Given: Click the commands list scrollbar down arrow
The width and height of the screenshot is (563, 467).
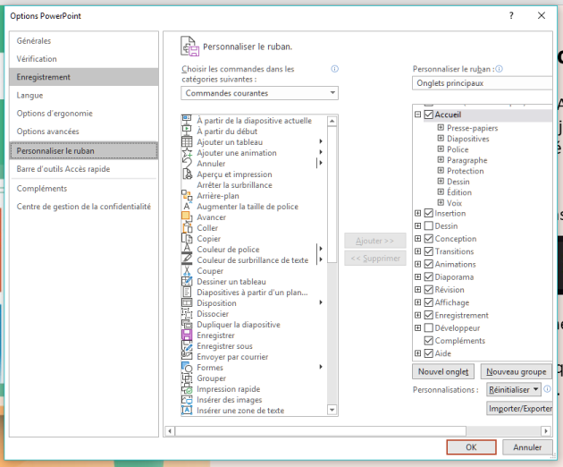Looking at the screenshot, I should click(x=332, y=411).
